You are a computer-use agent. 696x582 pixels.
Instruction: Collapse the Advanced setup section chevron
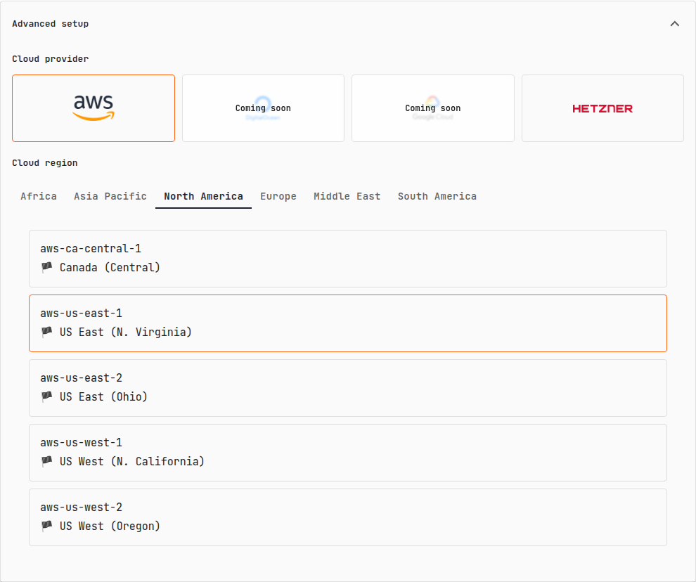[x=674, y=24]
